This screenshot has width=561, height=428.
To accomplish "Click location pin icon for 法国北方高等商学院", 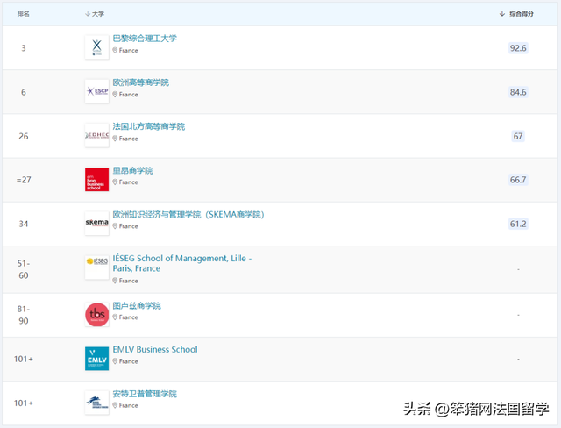I will click(115, 139).
